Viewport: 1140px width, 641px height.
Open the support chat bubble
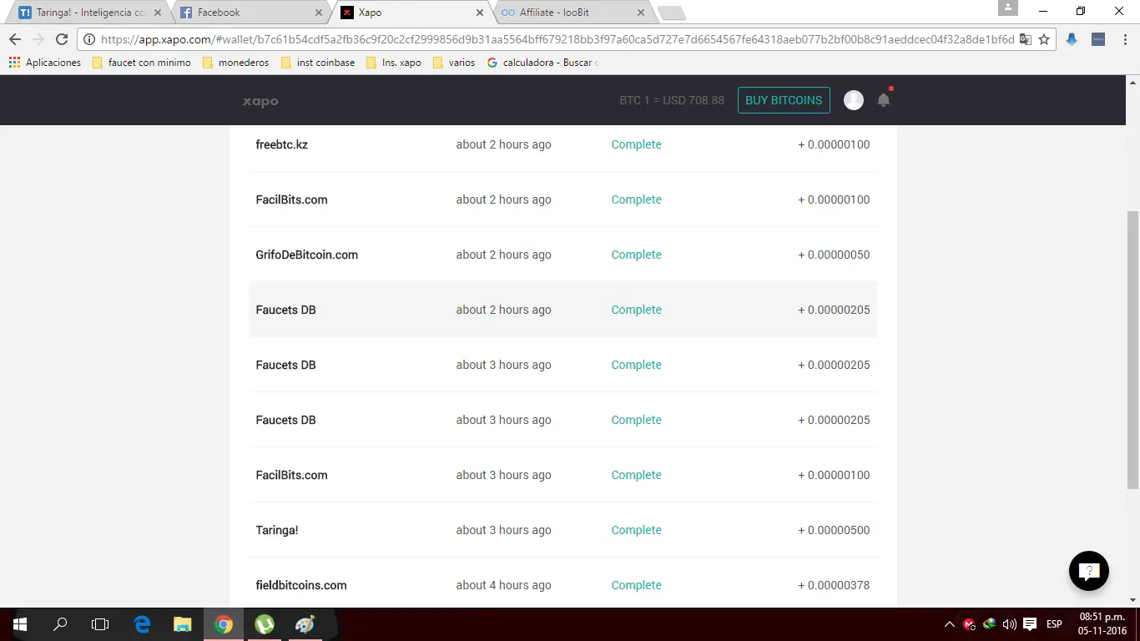click(1089, 572)
